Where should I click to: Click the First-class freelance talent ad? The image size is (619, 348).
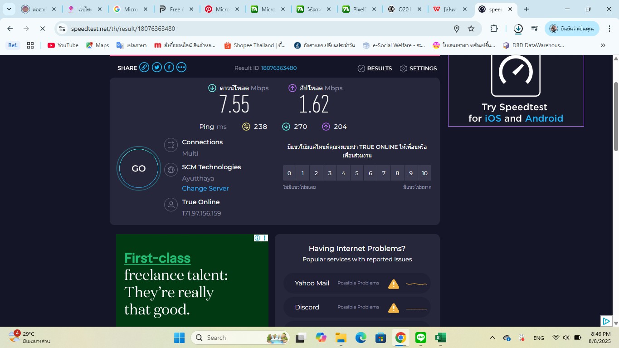pos(192,280)
